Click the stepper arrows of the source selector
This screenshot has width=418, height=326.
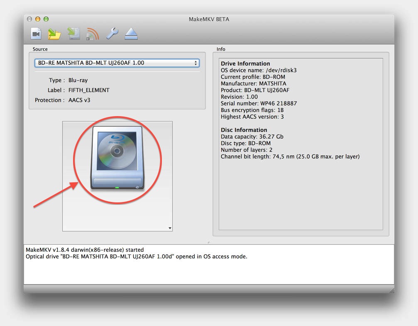tap(196, 63)
